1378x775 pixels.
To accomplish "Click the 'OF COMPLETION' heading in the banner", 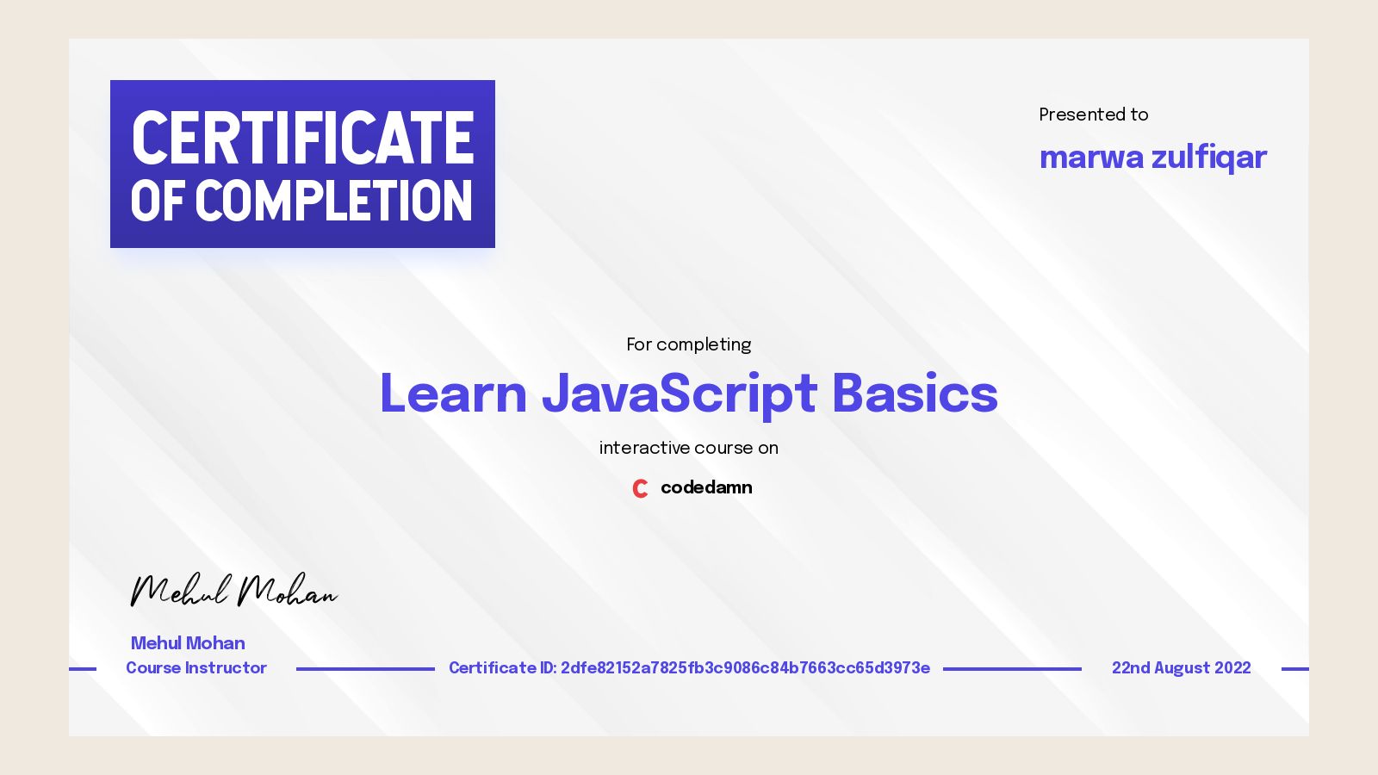I will tap(301, 201).
